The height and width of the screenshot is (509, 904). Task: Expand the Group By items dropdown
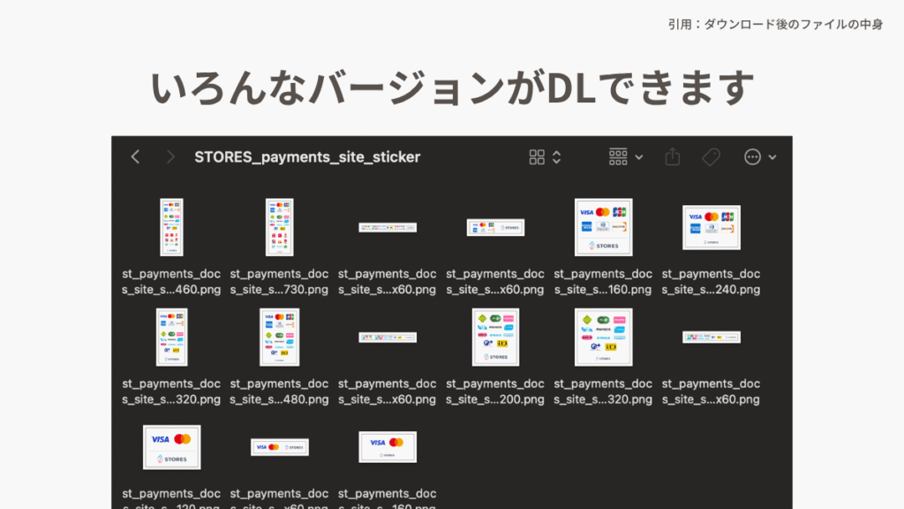pos(626,157)
